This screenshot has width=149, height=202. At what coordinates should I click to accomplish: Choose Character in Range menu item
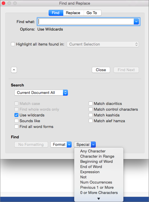pos(99,156)
